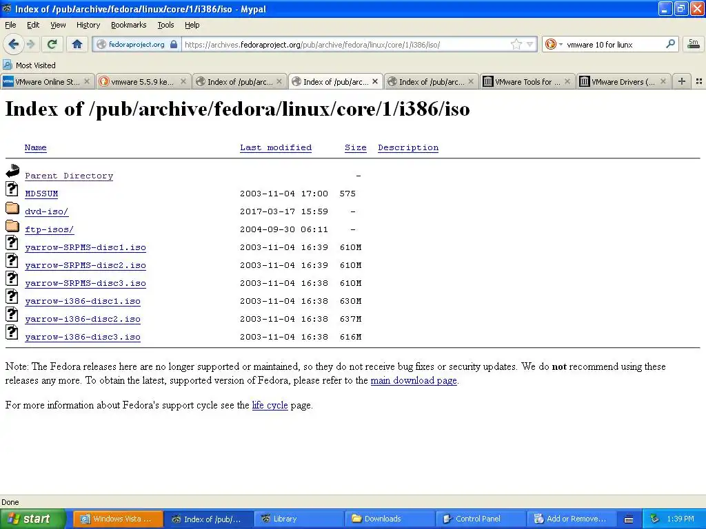Close the vmware 5.5.9 ke... tab
The image size is (706, 529).
point(183,81)
